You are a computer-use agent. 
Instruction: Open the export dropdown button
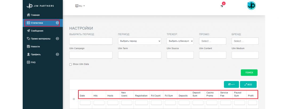pos(231,85)
